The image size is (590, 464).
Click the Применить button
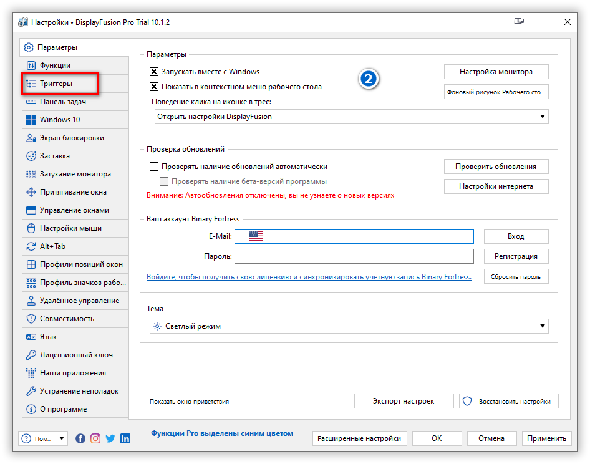pos(547,438)
